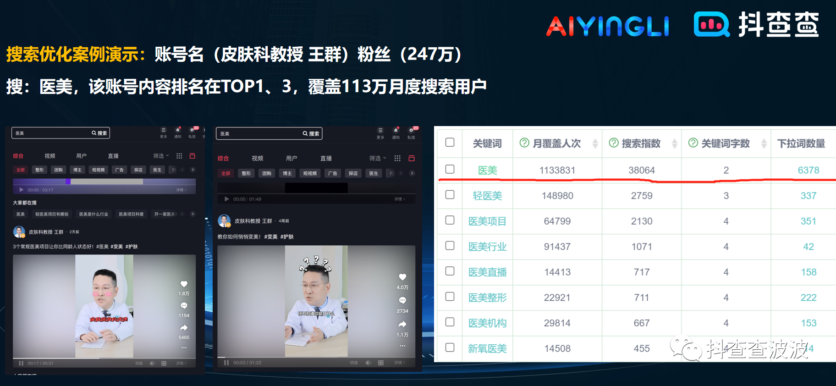
Task: Toggle fullscreen icon on 00:37 video
Action: coord(164,363)
